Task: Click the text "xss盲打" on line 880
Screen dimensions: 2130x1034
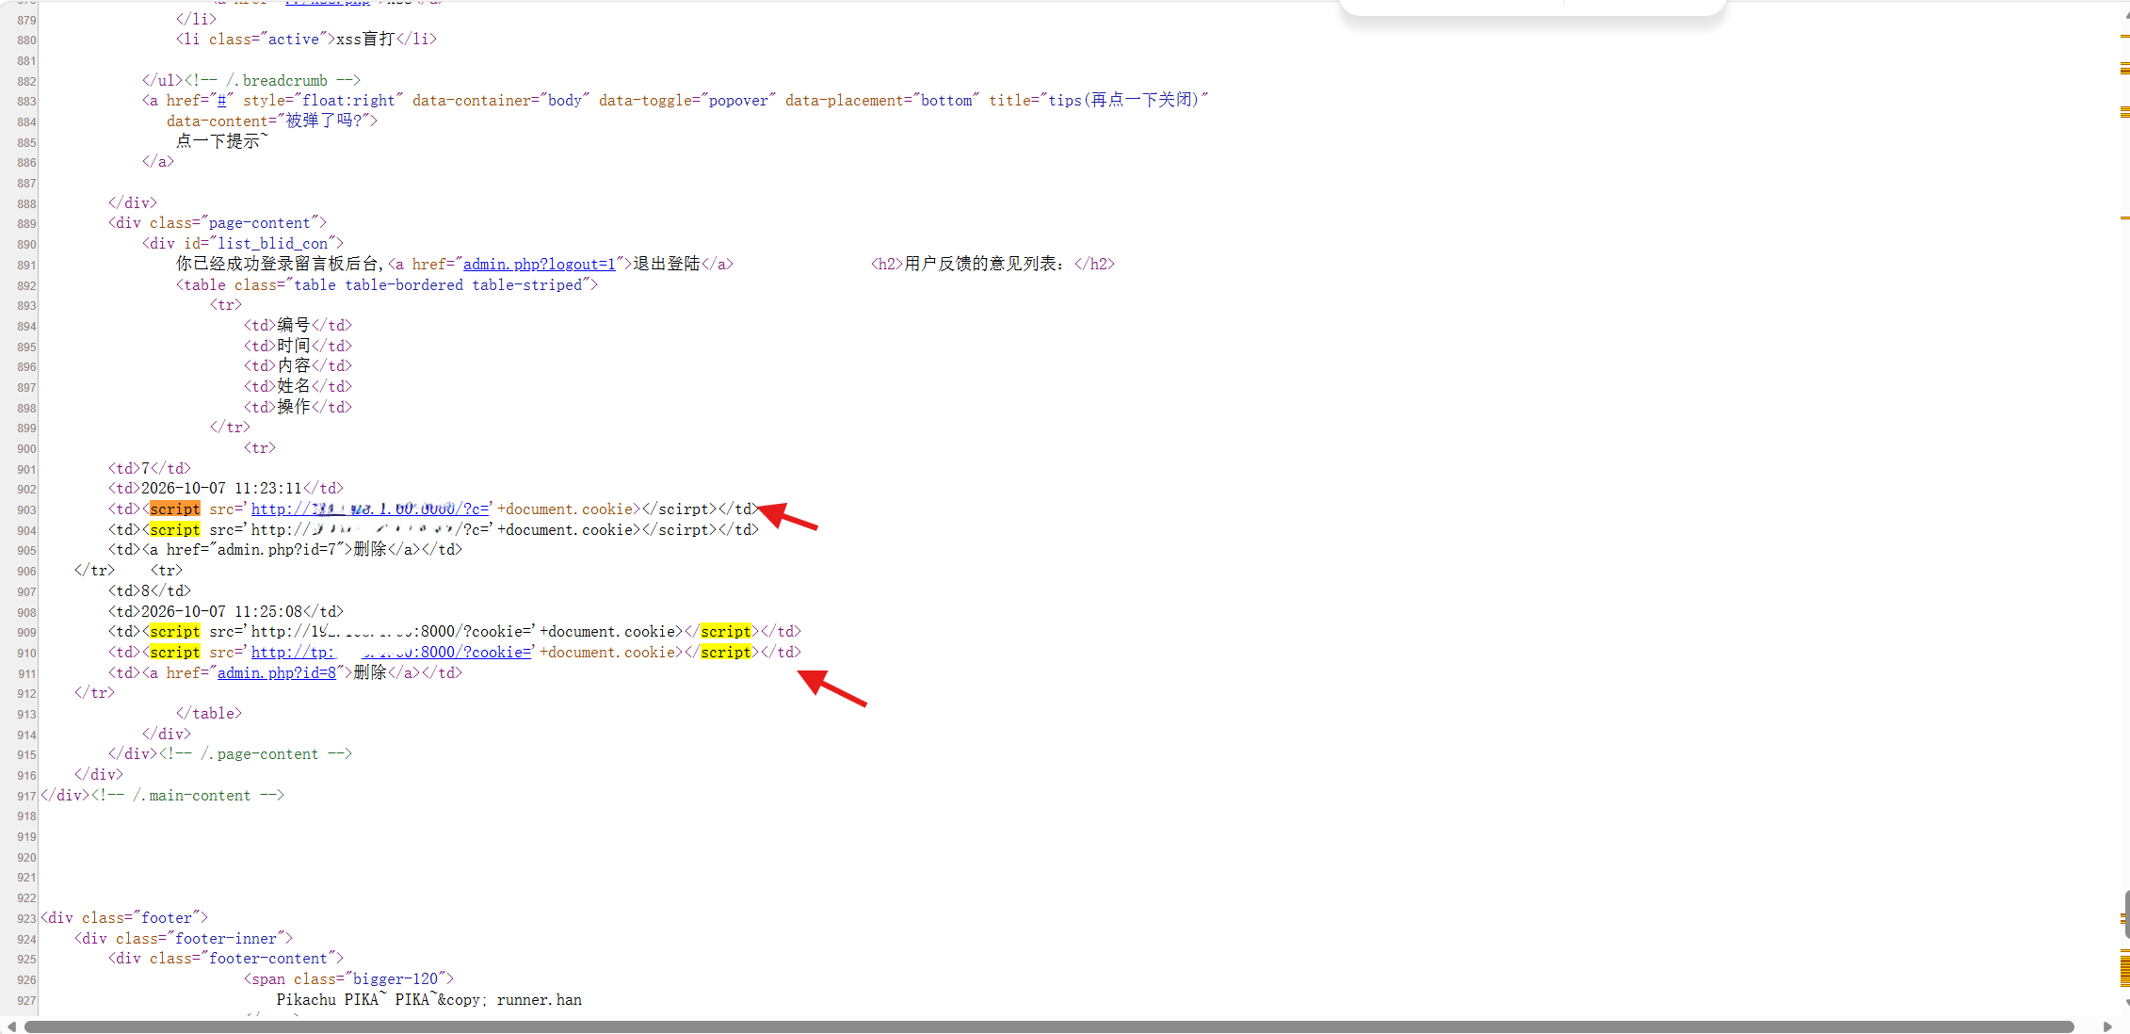Action: tap(365, 40)
